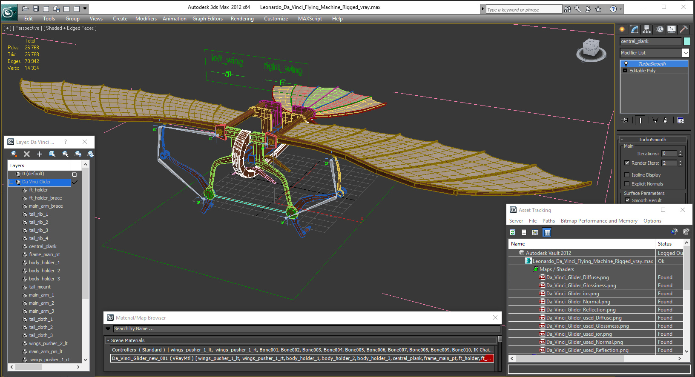This screenshot has width=695, height=377.
Task: Click the central_plank object color swatch
Action: tap(687, 41)
